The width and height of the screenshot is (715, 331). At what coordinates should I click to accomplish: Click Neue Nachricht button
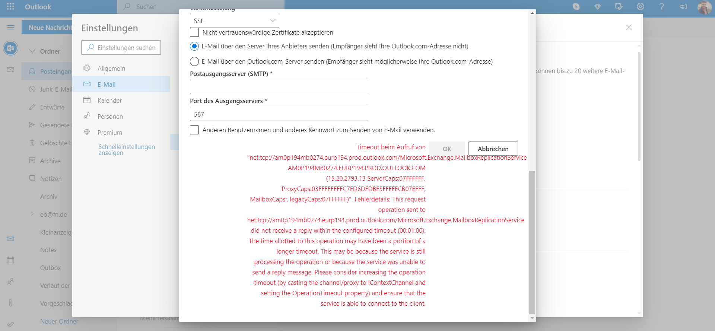(47, 28)
